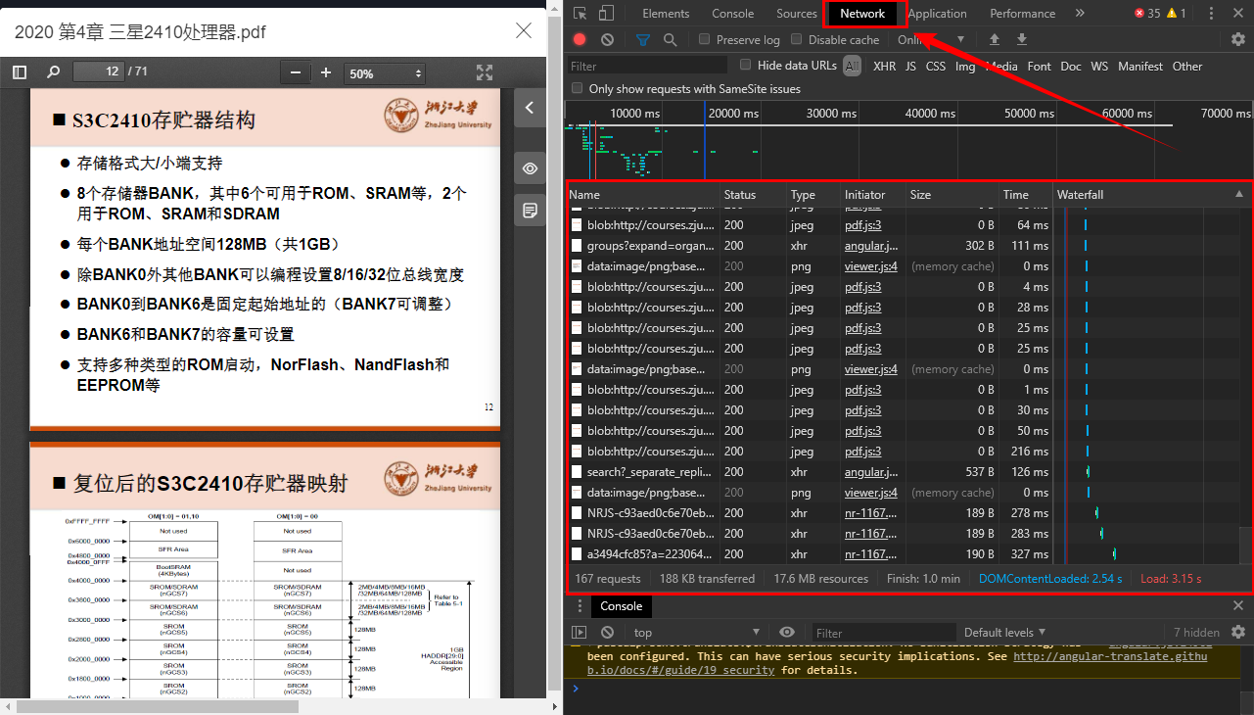Toggle DevTools device toolbar icon
1254x715 pixels.
606,14
